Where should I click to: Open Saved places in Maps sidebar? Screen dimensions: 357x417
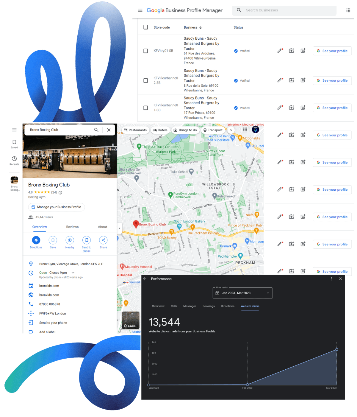point(14,144)
